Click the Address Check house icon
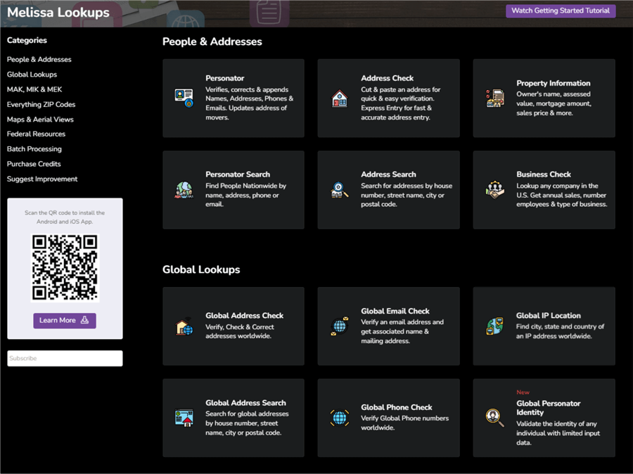633x474 pixels. pyautogui.click(x=340, y=98)
